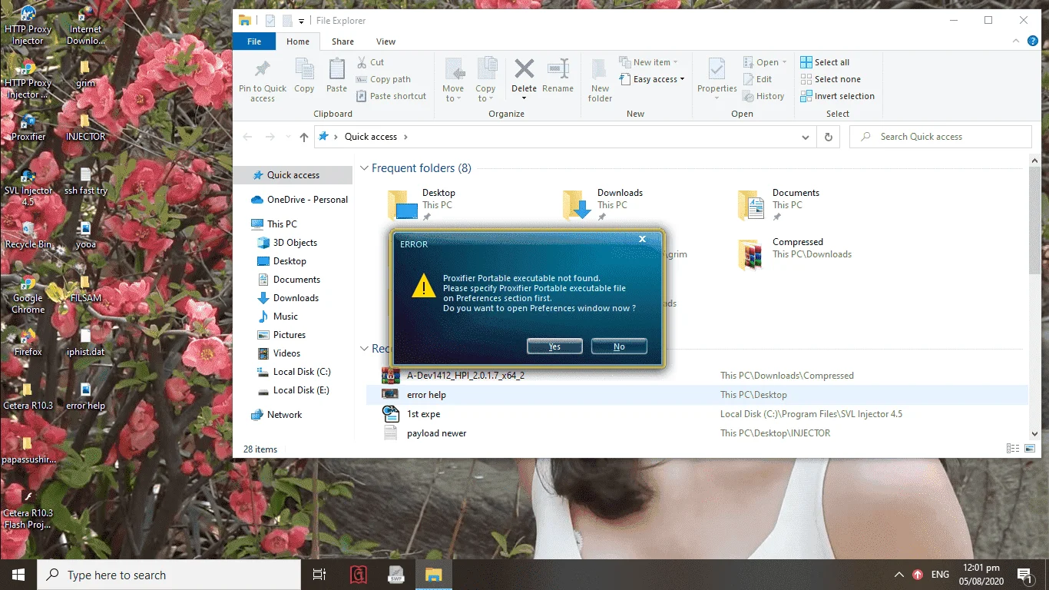The width and height of the screenshot is (1049, 590).
Task: Click the taskbar Type here to search box
Action: pyautogui.click(x=169, y=575)
